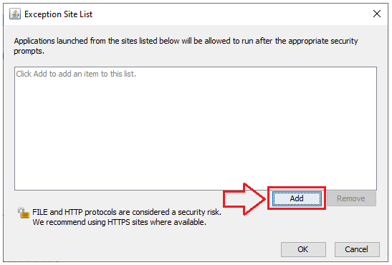
Task: Click the "Exception Site List" title text
Action: [59, 14]
